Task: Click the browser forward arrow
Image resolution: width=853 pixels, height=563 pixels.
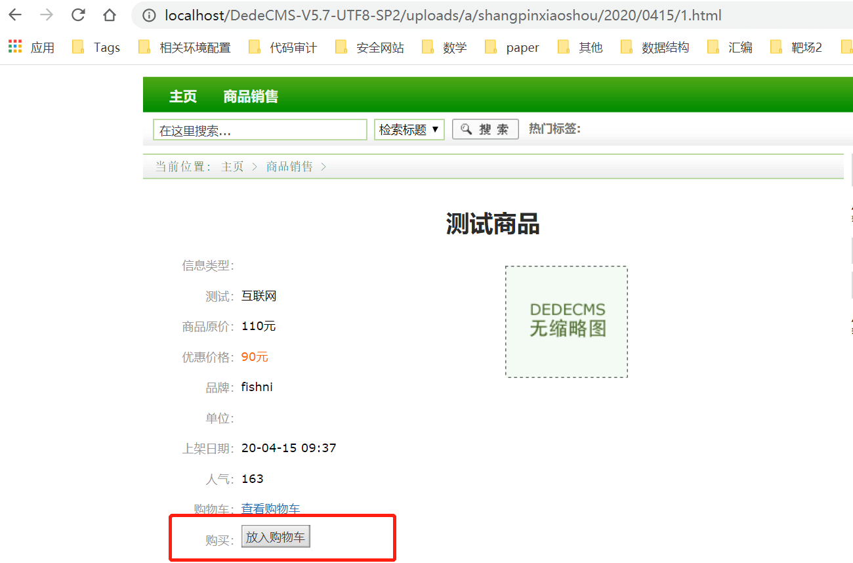Action: (x=47, y=15)
